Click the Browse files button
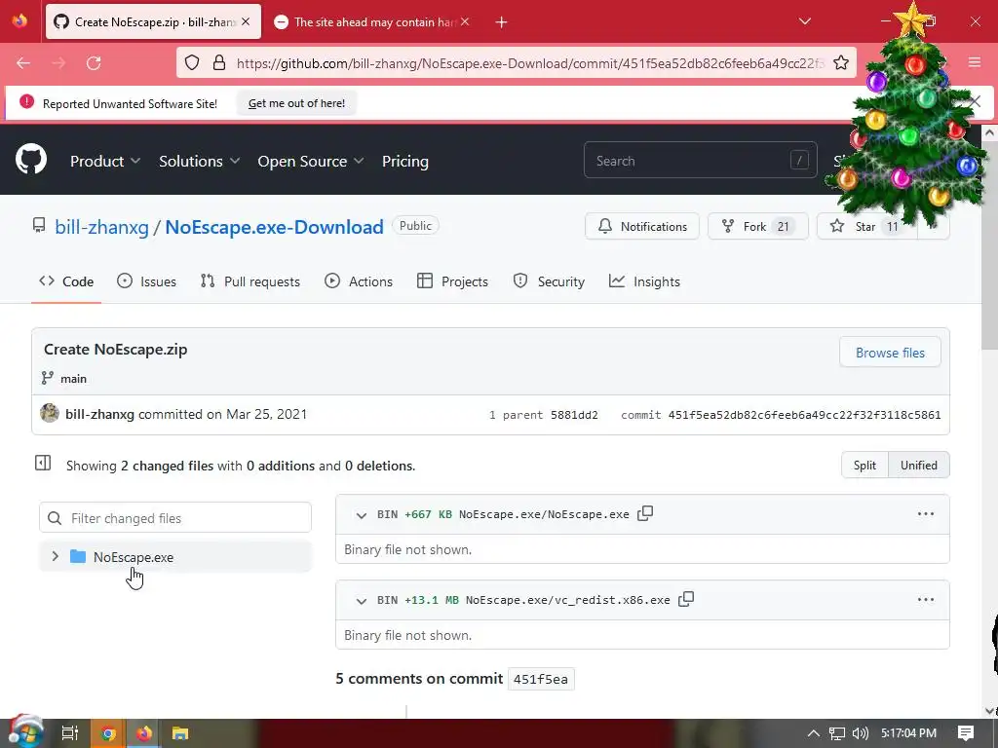 (x=890, y=353)
